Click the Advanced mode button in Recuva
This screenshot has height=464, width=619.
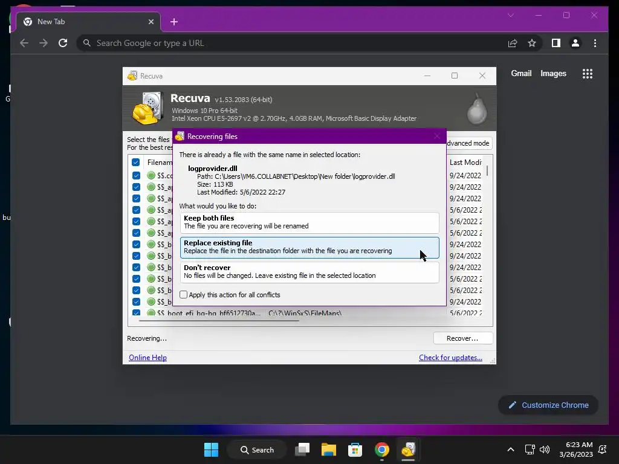point(468,143)
